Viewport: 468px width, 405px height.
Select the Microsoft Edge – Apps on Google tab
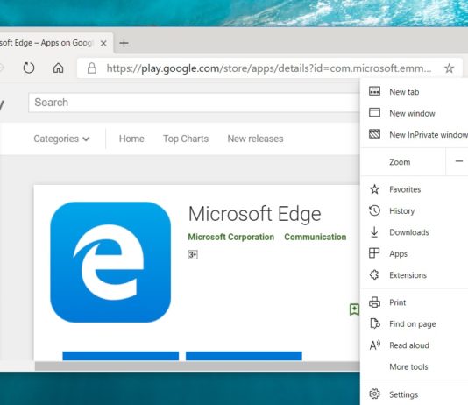(56, 43)
